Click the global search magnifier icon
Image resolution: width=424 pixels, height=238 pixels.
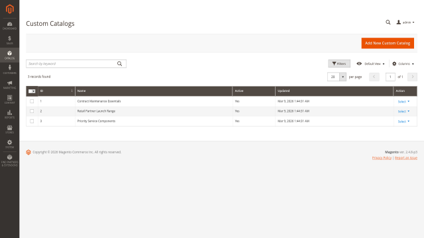(388, 22)
